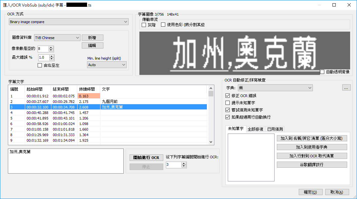This screenshot has height=199, width=357.
Task: Click the 編輯 button
Action: tap(92, 45)
